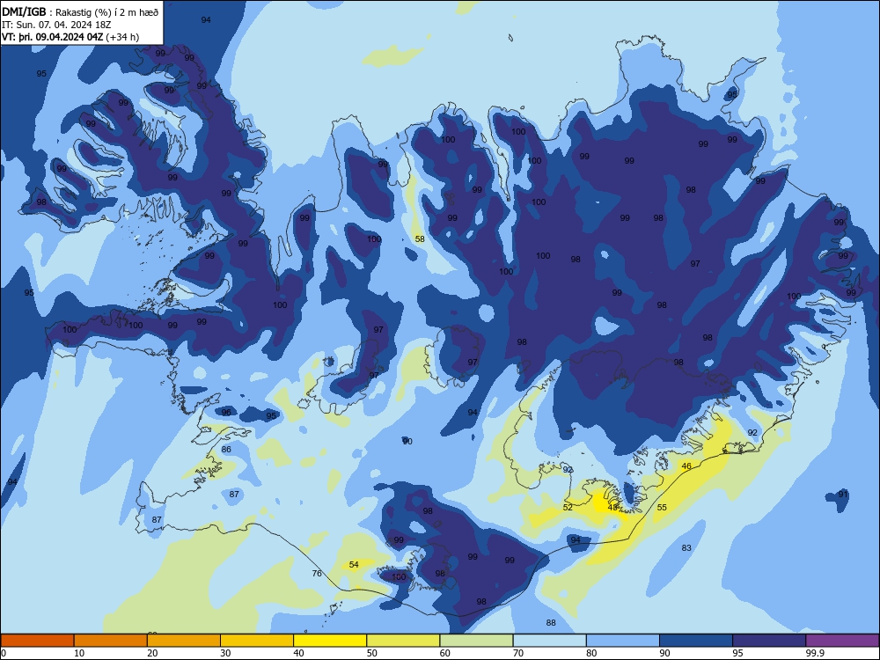Screen dimensions: 880x660
Task: Pick the 50–60 pale yellow legend swatch
Action: pyautogui.click(x=403, y=641)
